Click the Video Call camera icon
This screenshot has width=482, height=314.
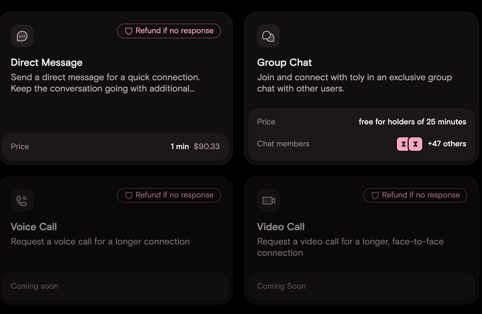(268, 200)
